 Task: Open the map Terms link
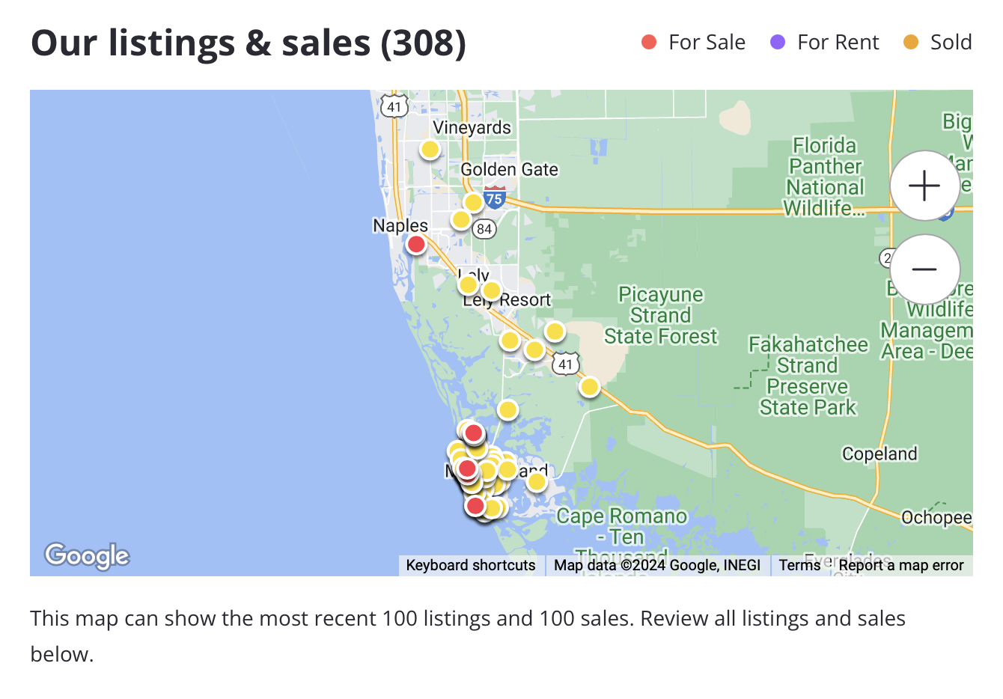[x=799, y=565]
